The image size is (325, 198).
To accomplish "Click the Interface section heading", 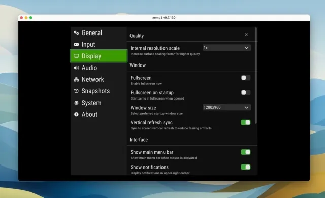I will click(x=139, y=140).
